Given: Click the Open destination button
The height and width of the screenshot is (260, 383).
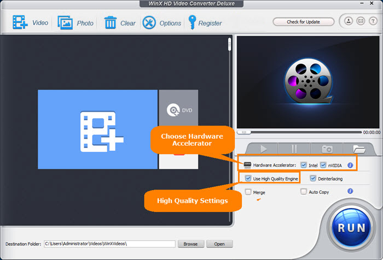Looking at the screenshot, I should [219, 244].
